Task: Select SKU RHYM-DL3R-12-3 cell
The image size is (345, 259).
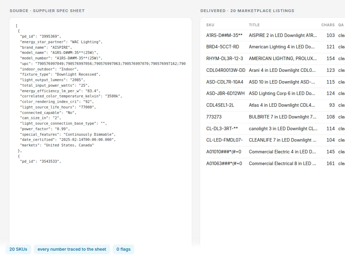Action: tap(225, 58)
